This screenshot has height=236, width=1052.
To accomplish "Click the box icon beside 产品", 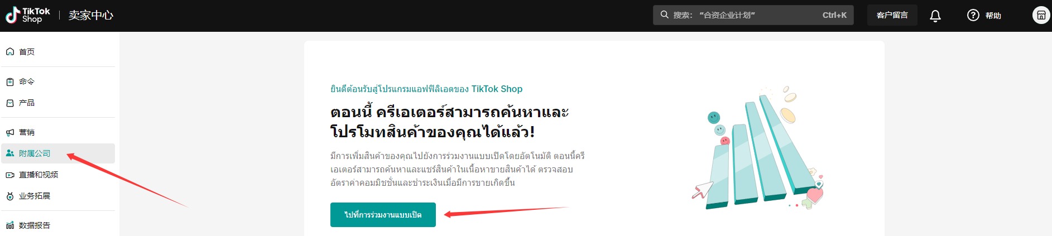I will pyautogui.click(x=10, y=103).
